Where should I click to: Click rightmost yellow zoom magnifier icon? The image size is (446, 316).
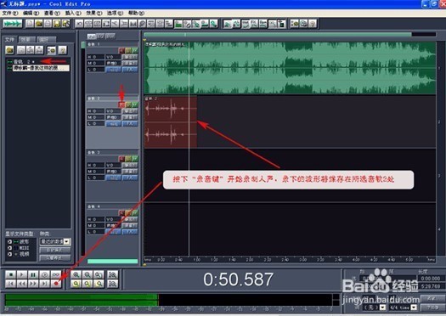point(99,284)
